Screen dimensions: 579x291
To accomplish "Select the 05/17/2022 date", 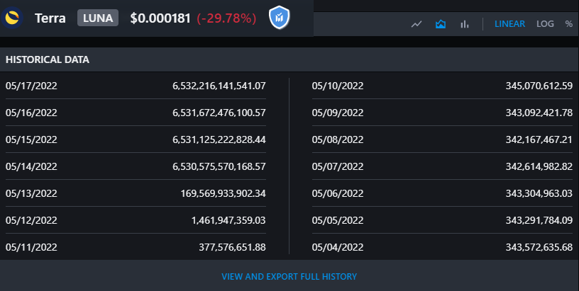I will tap(31, 86).
